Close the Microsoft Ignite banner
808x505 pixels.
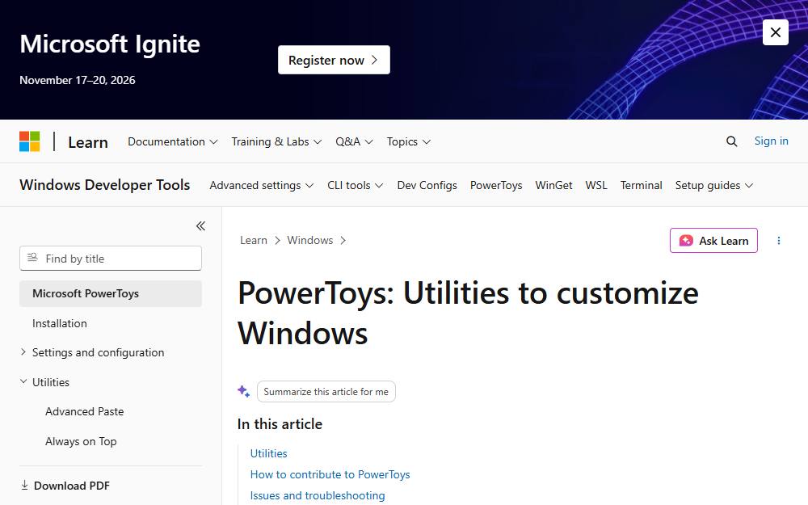coord(775,32)
